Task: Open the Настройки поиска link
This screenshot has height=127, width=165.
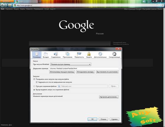Action: coord(149,9)
